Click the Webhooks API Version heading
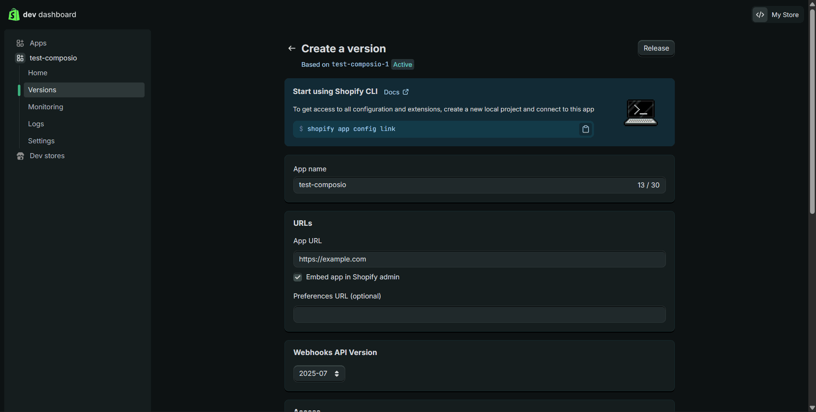Screen dimensions: 816x412 coord(335,352)
